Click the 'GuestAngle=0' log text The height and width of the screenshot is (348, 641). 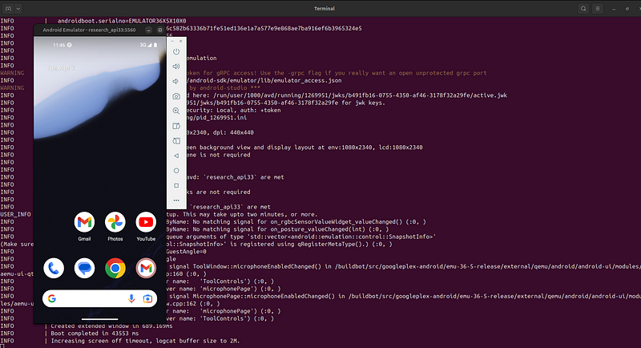187,252
